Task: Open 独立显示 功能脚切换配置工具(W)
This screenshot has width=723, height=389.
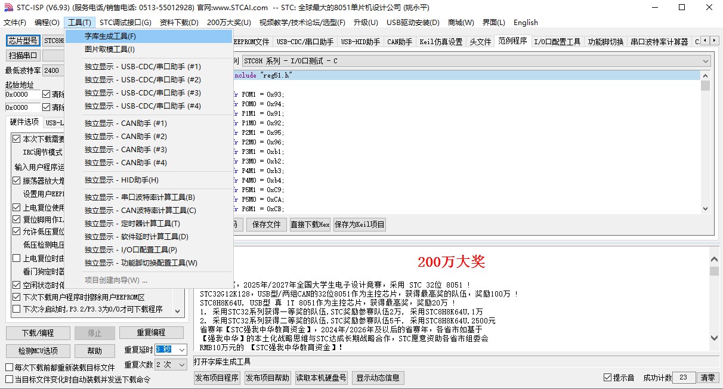Action: 148,263
